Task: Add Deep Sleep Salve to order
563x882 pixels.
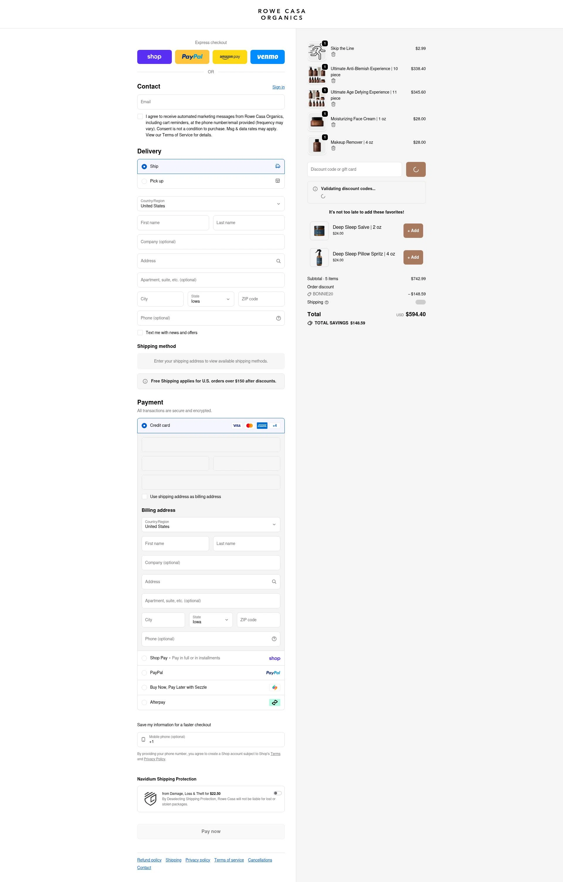Action: (x=413, y=231)
